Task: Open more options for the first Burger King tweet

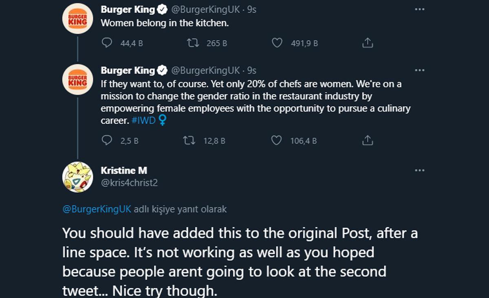Action: click(x=419, y=9)
